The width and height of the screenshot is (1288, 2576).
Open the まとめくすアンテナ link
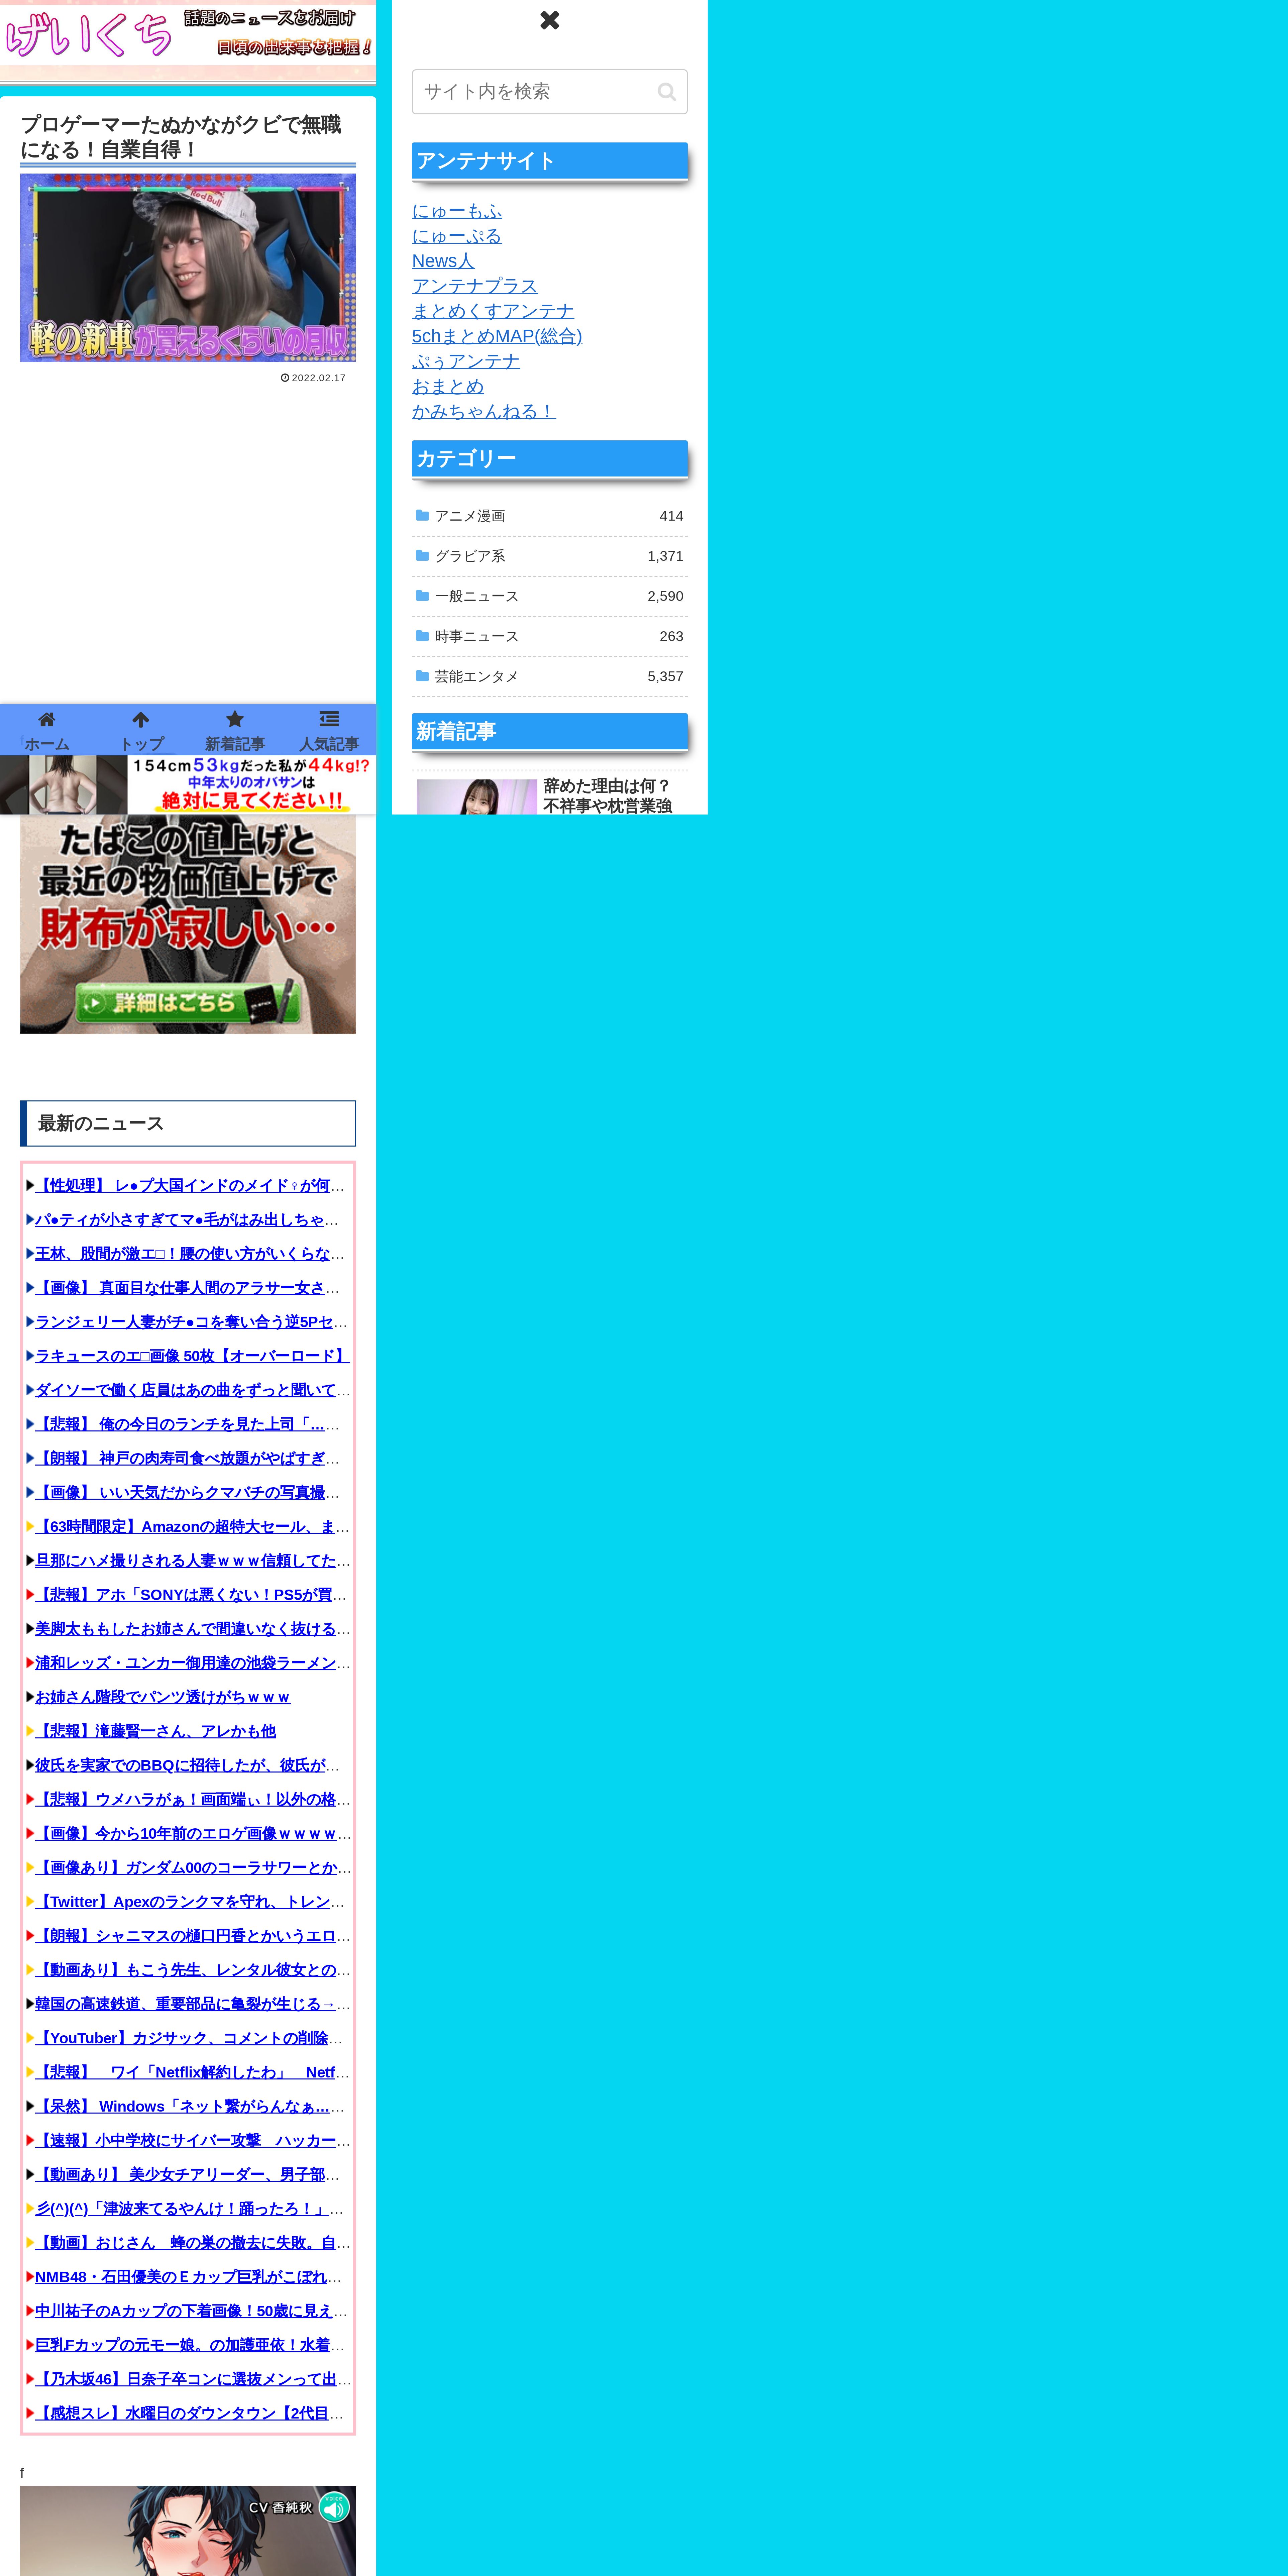(x=493, y=311)
